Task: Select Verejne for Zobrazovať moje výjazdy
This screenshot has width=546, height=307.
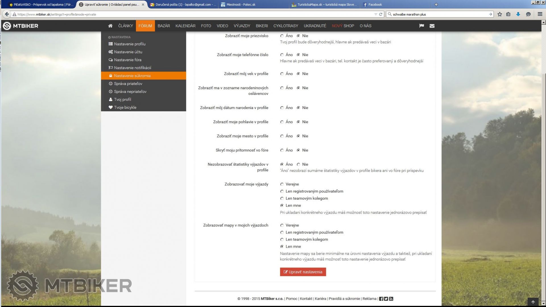Action: pyautogui.click(x=282, y=184)
